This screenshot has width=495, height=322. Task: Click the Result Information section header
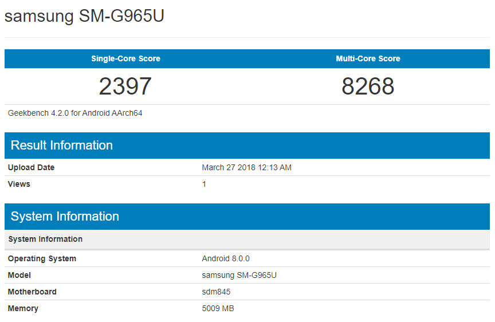(62, 146)
